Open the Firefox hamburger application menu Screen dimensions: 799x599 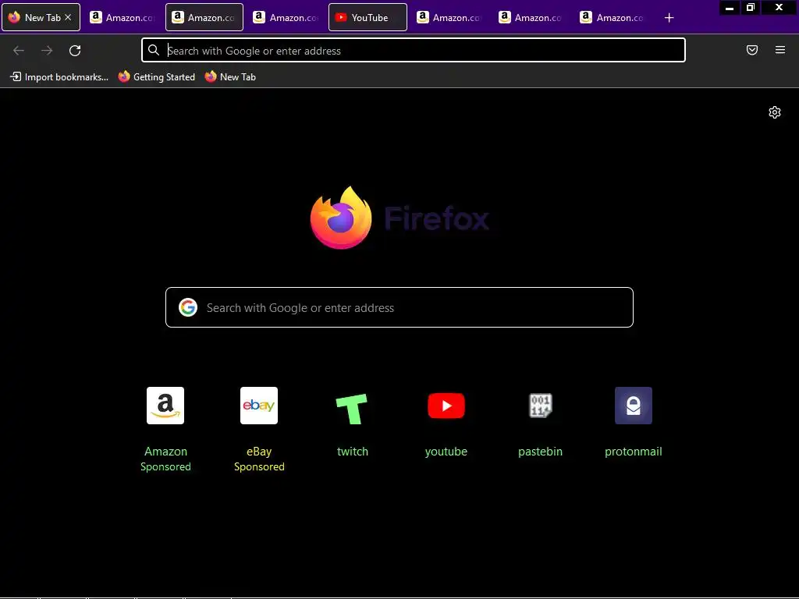click(x=780, y=50)
